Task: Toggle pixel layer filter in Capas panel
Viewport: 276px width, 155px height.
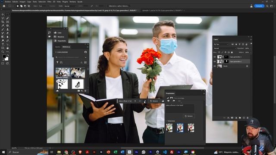Action: pos(232,44)
